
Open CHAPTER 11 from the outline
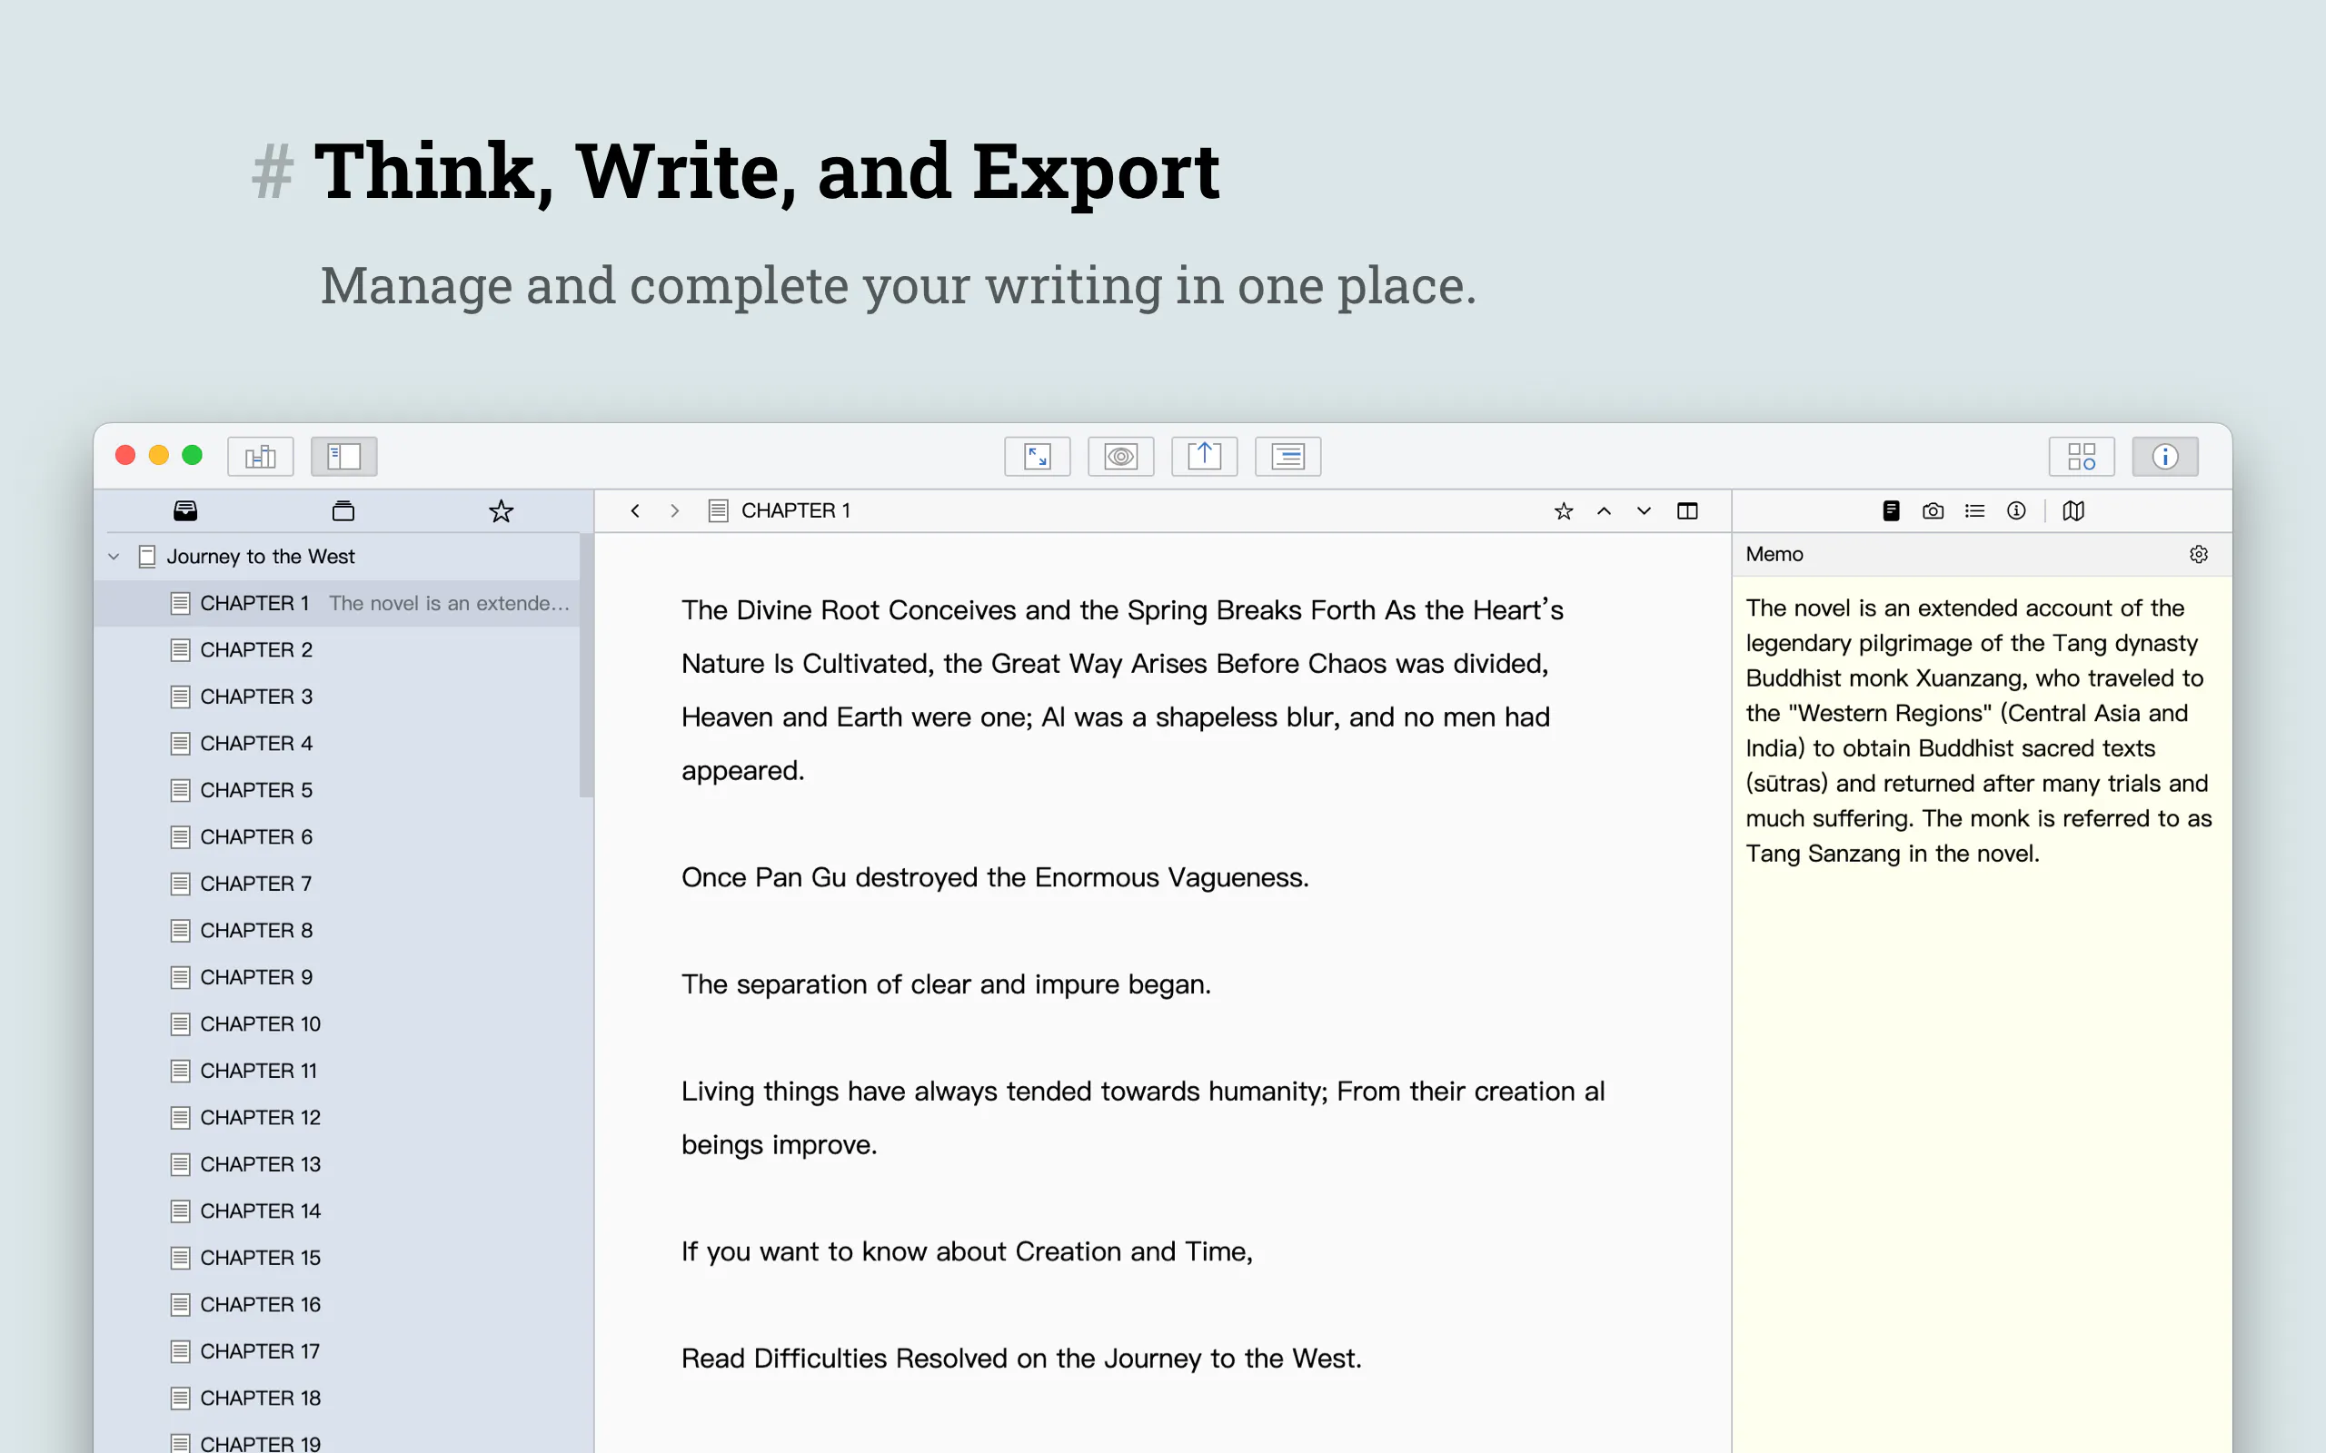tap(337, 1071)
